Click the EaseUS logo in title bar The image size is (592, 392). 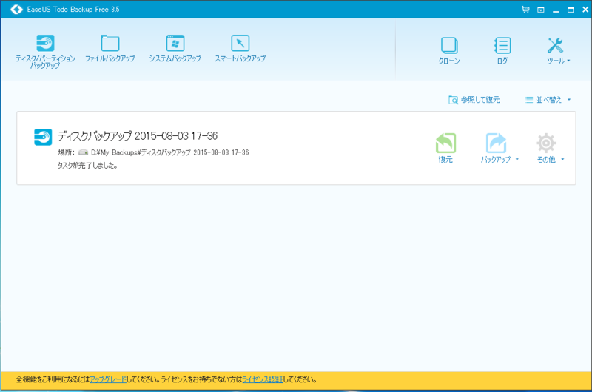click(16, 10)
